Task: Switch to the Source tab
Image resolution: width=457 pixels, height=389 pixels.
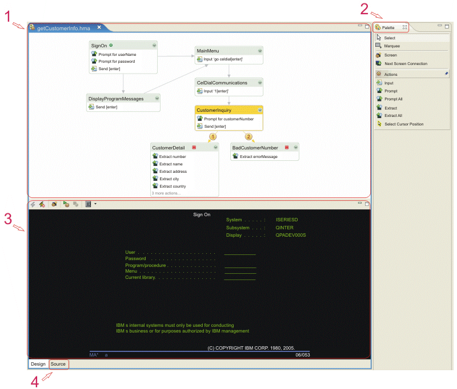Action: [x=59, y=364]
